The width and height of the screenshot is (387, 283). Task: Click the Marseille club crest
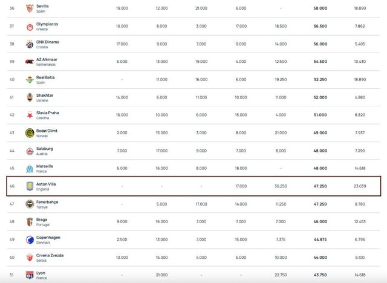[29, 168]
